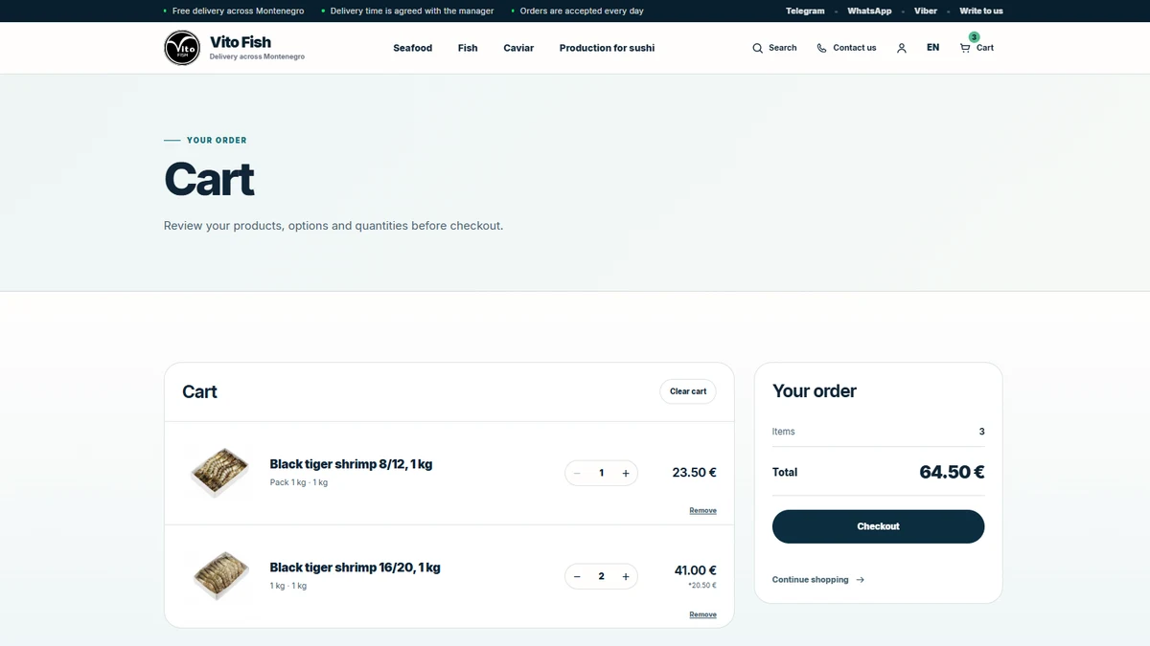Open the user account icon
The width and height of the screenshot is (1150, 646).
[902, 48]
